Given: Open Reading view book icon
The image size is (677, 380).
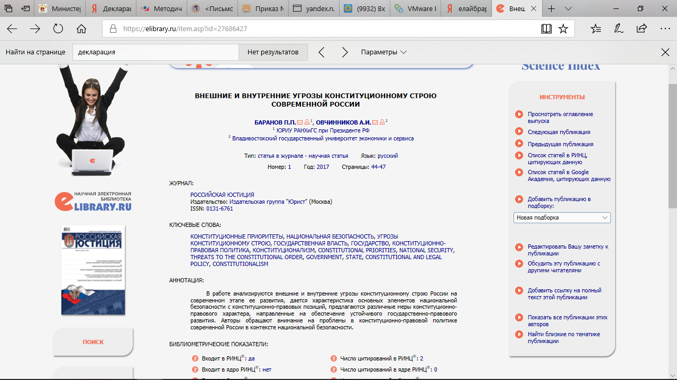Looking at the screenshot, I should (546, 29).
